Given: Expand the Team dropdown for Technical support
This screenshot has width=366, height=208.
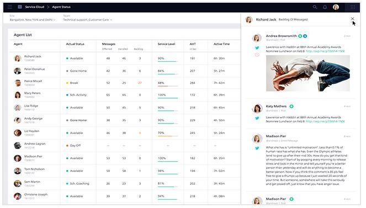Looking at the screenshot, I should [x=88, y=20].
